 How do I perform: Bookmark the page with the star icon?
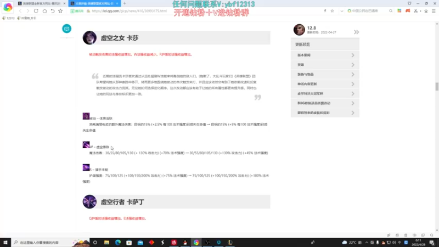60,11
